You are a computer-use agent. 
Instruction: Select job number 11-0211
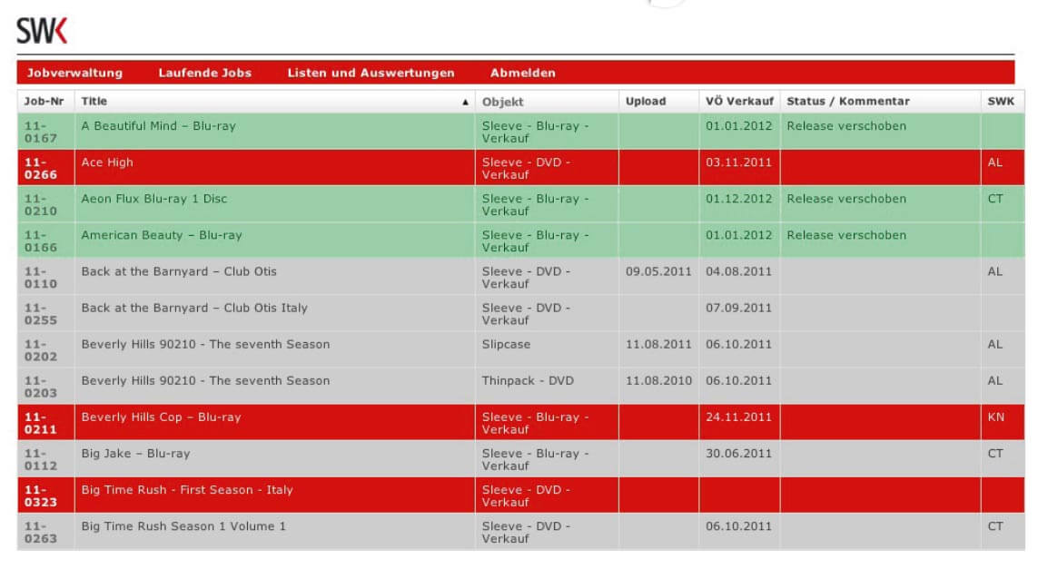(x=40, y=423)
